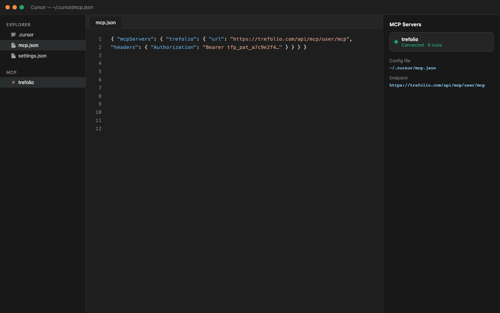The image size is (500, 313).
Task: Click the "Authorization" key in line 2
Action: (x=173, y=47)
